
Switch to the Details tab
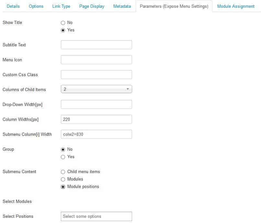tap(13, 6)
